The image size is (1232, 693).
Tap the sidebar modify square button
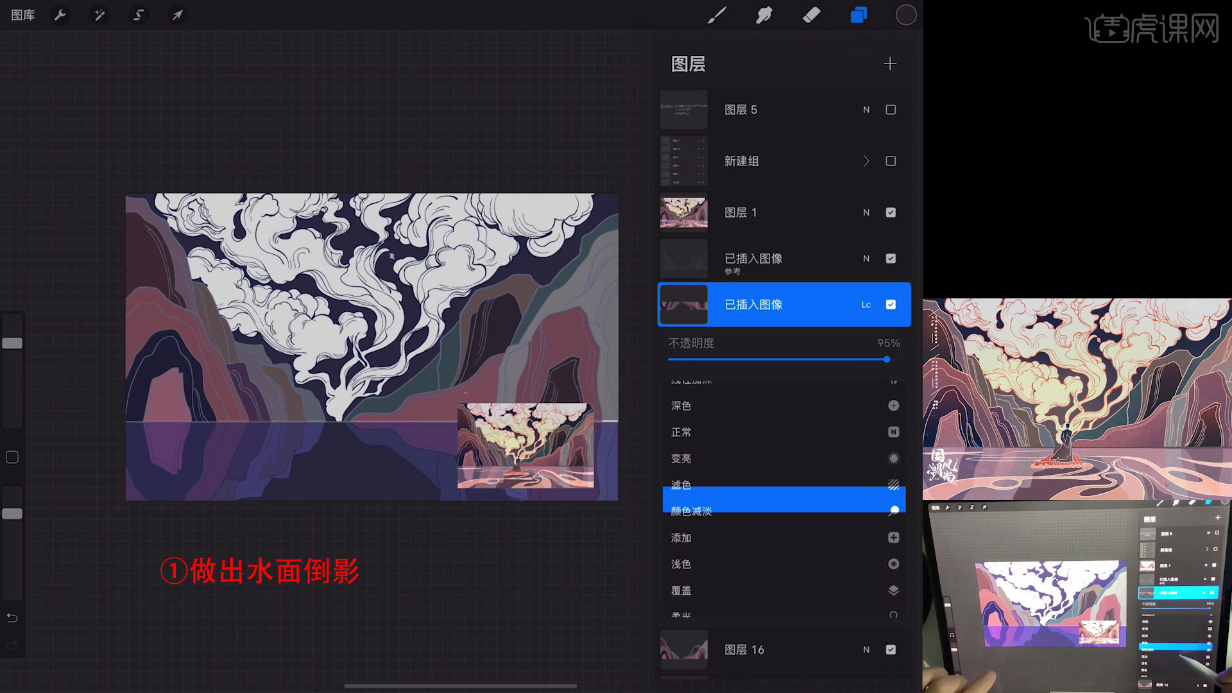click(x=12, y=457)
